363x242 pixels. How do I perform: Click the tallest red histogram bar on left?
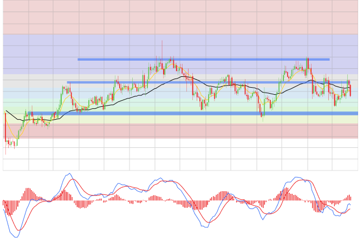click(x=27, y=194)
